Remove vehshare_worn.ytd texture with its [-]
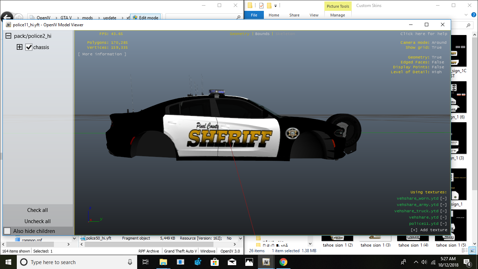This screenshot has height=269, width=478. [x=444, y=199]
